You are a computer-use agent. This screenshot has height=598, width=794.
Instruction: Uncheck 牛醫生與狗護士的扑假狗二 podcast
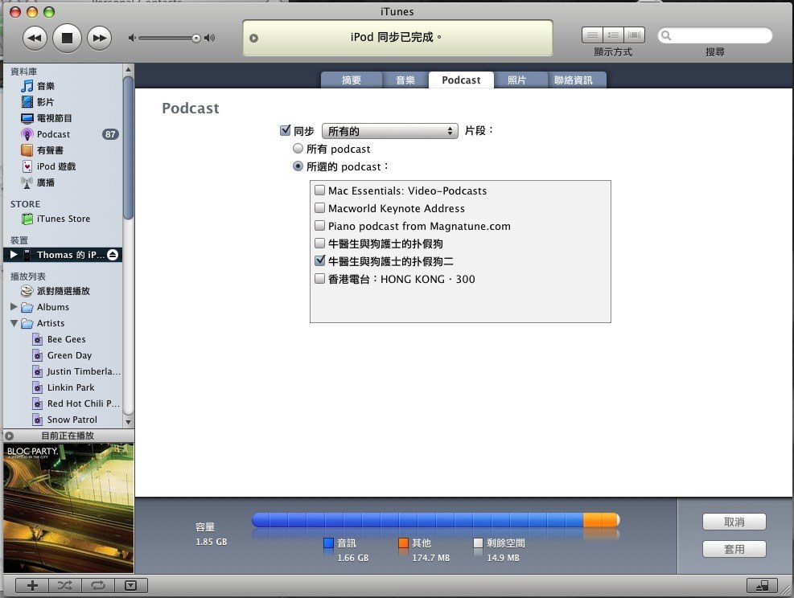pyautogui.click(x=319, y=260)
